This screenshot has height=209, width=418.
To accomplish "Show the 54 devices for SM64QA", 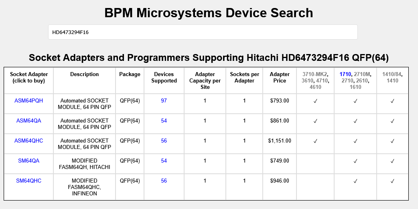I will coord(164,161).
